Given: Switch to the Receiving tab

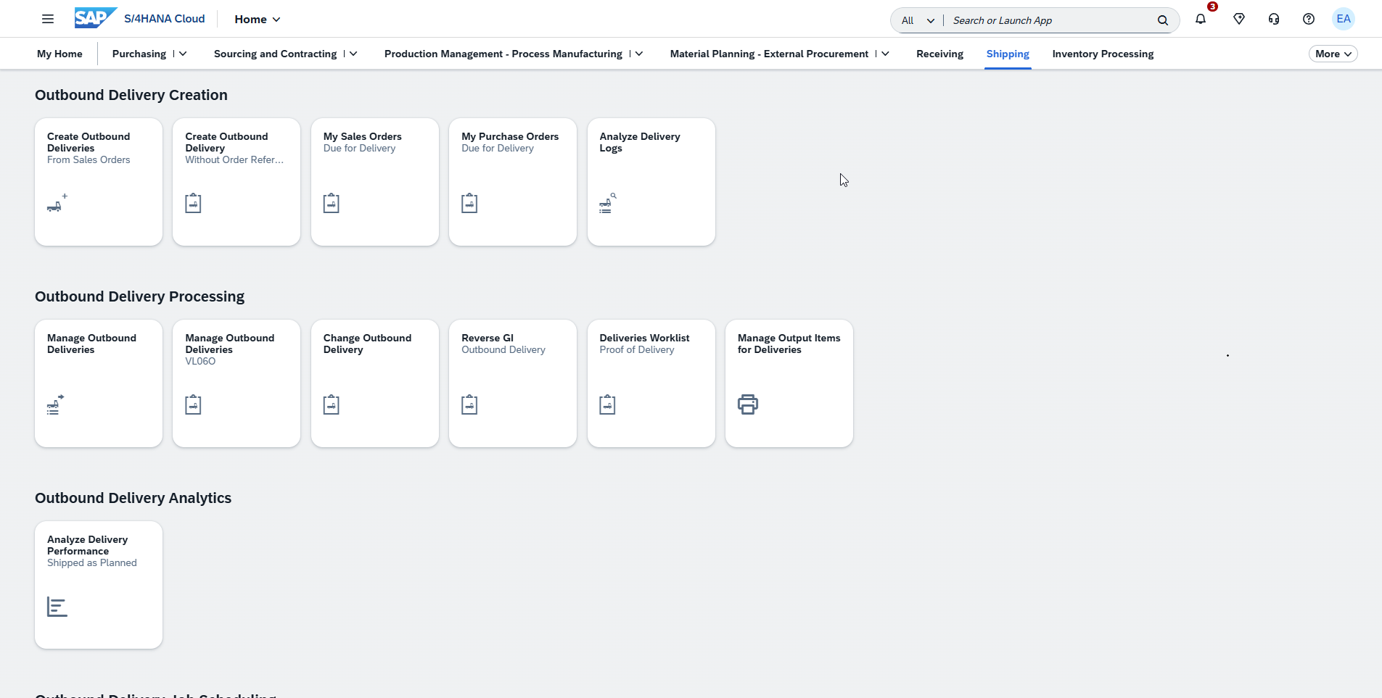Looking at the screenshot, I should pyautogui.click(x=939, y=54).
